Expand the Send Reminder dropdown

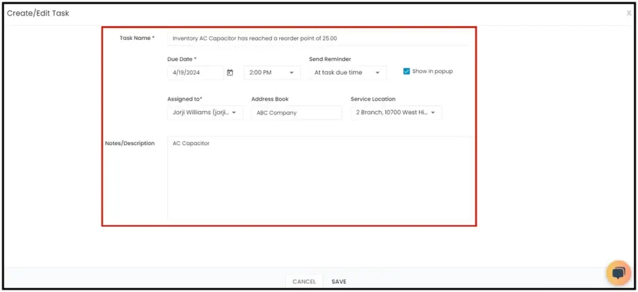(348, 72)
